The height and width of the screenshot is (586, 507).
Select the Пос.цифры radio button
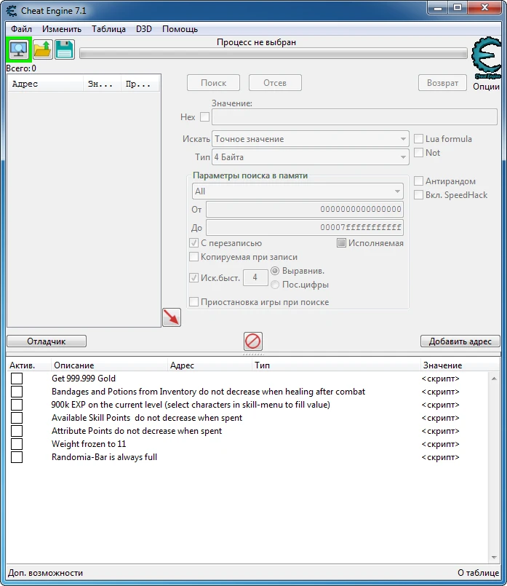(275, 285)
